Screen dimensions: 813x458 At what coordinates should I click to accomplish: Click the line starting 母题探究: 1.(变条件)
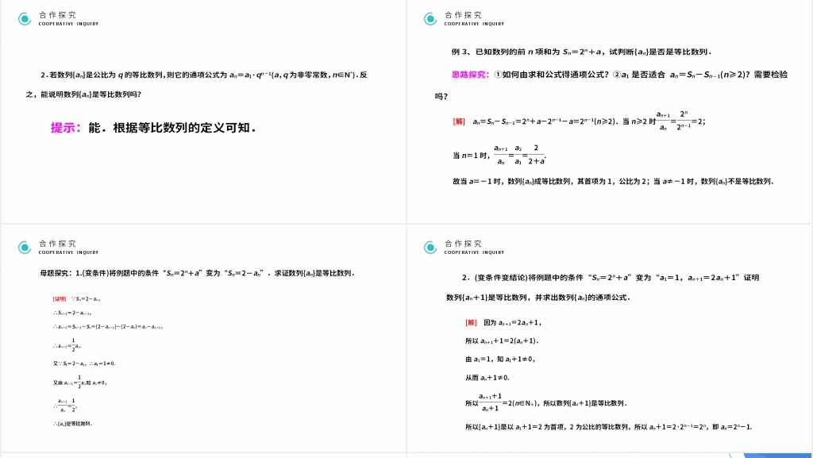click(x=197, y=273)
